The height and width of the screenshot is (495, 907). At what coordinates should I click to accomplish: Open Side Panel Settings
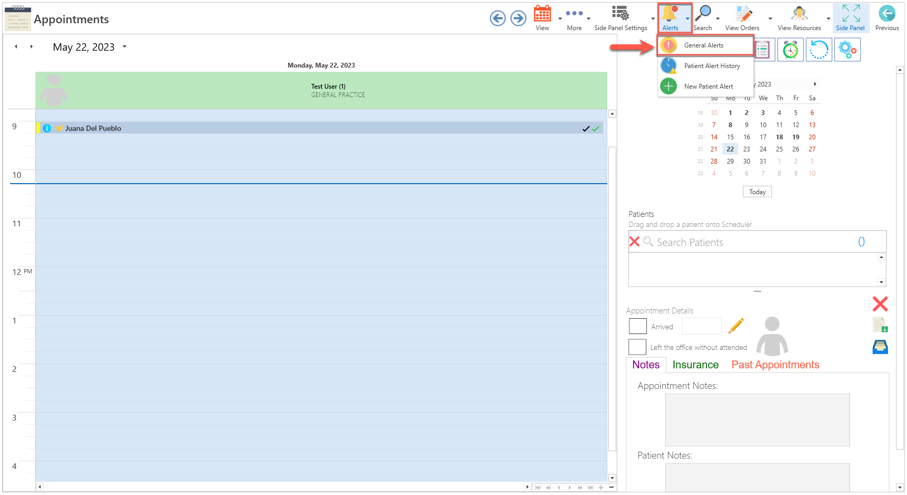[x=620, y=18]
